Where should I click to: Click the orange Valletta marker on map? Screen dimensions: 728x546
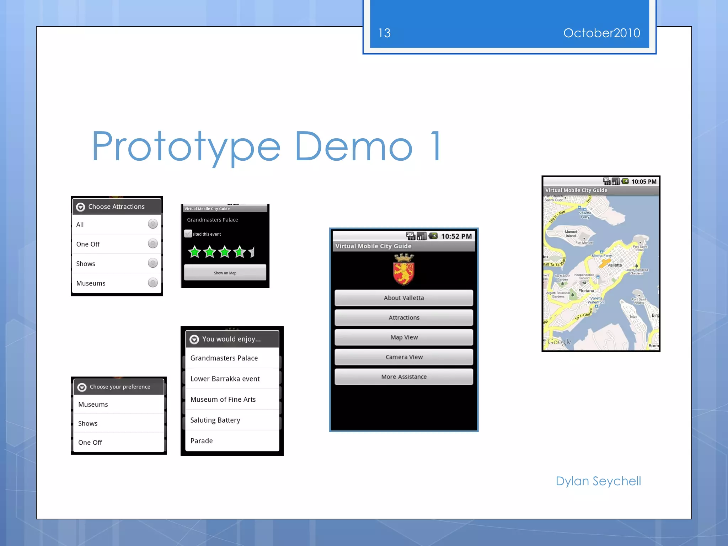(x=604, y=263)
